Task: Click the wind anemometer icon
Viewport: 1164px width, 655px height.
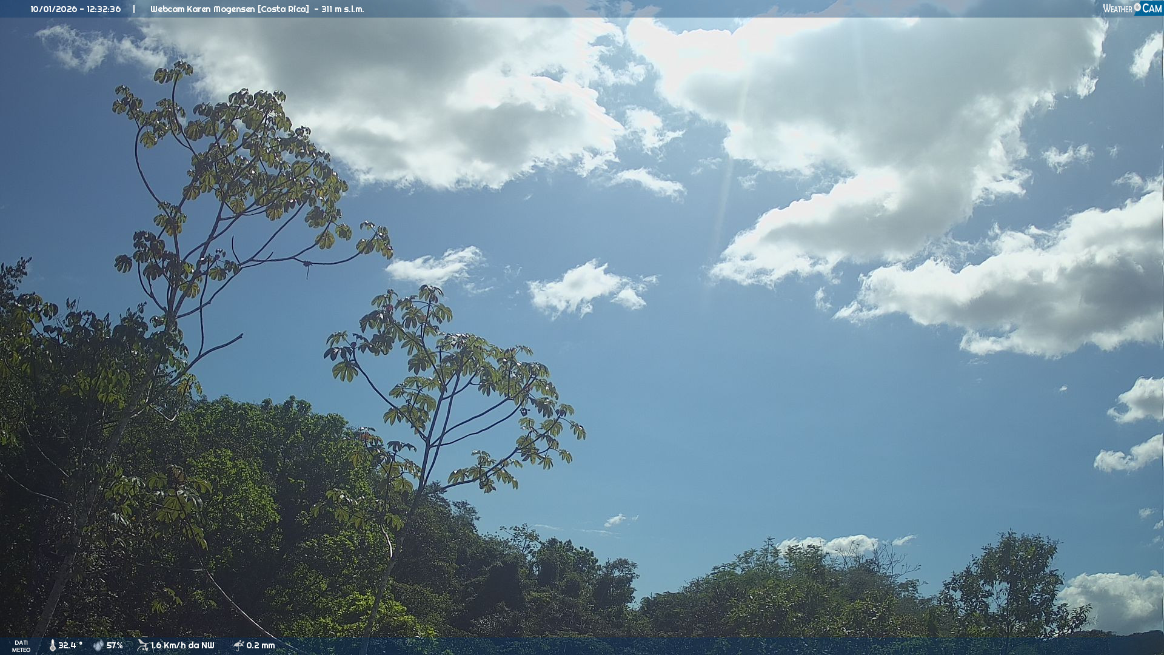Action: [142, 645]
